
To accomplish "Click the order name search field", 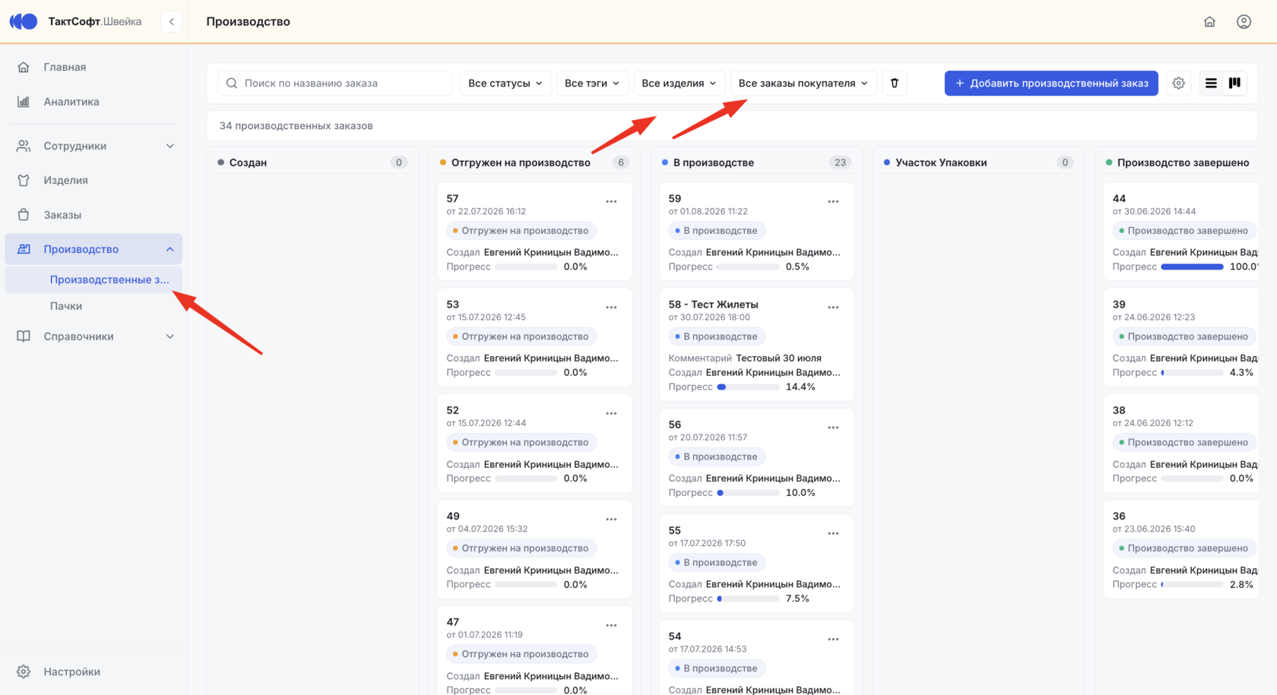I will coord(334,83).
